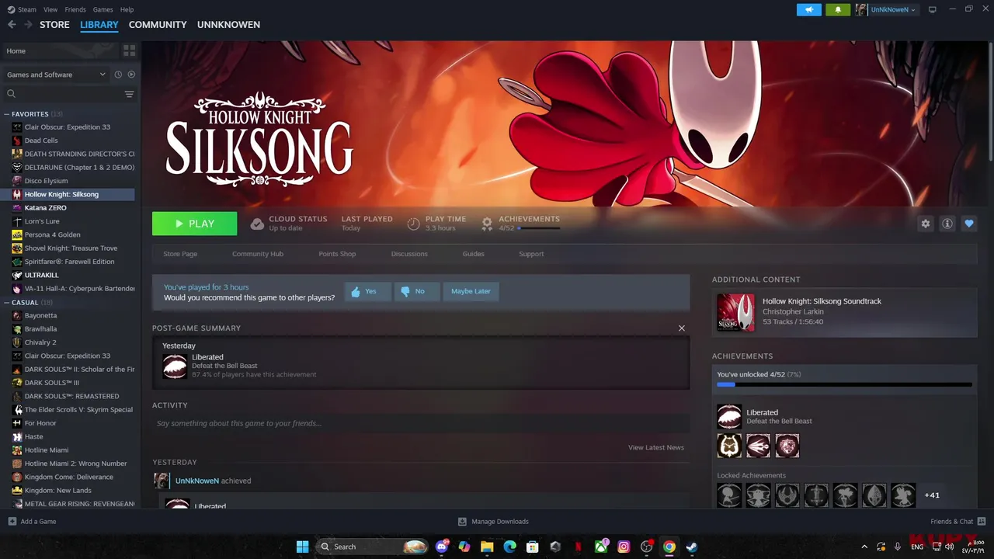Click the +41 locked achievements counter
Image resolution: width=994 pixels, height=559 pixels.
(932, 495)
